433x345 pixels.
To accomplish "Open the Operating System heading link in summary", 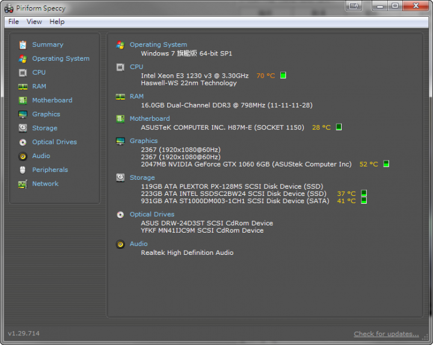I will tap(158, 44).
